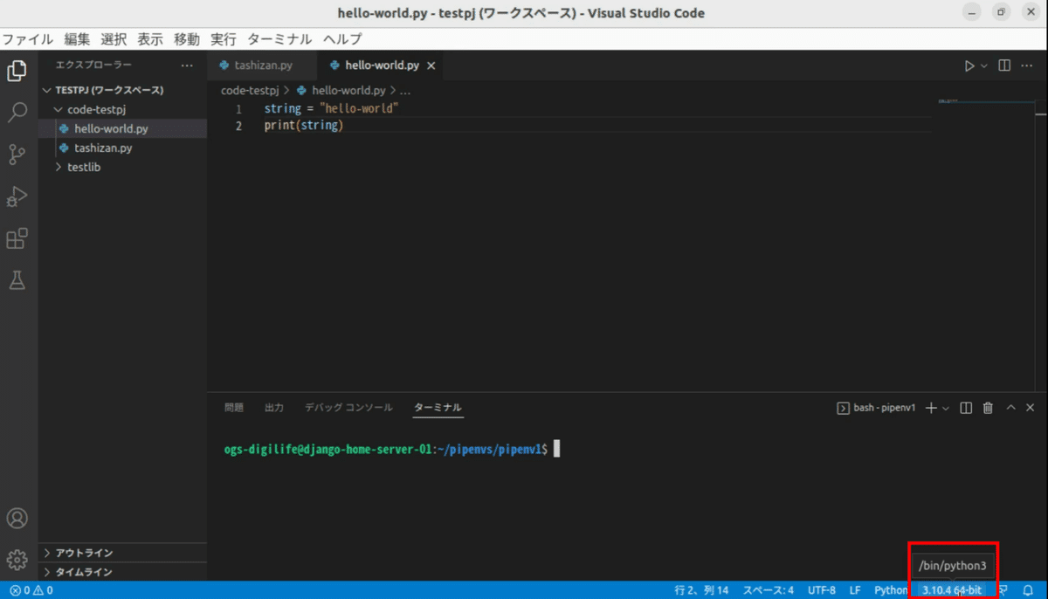Collapse the code-testpj folder

click(122, 110)
